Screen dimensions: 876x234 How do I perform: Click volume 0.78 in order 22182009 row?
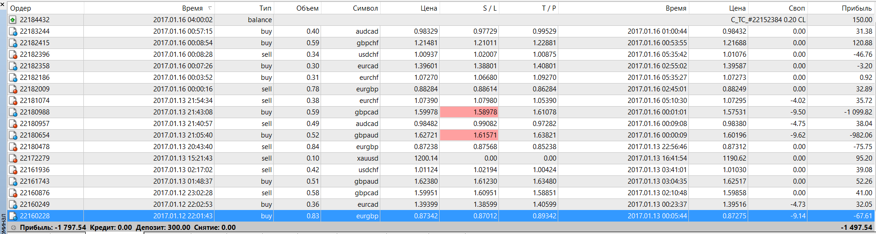point(313,89)
